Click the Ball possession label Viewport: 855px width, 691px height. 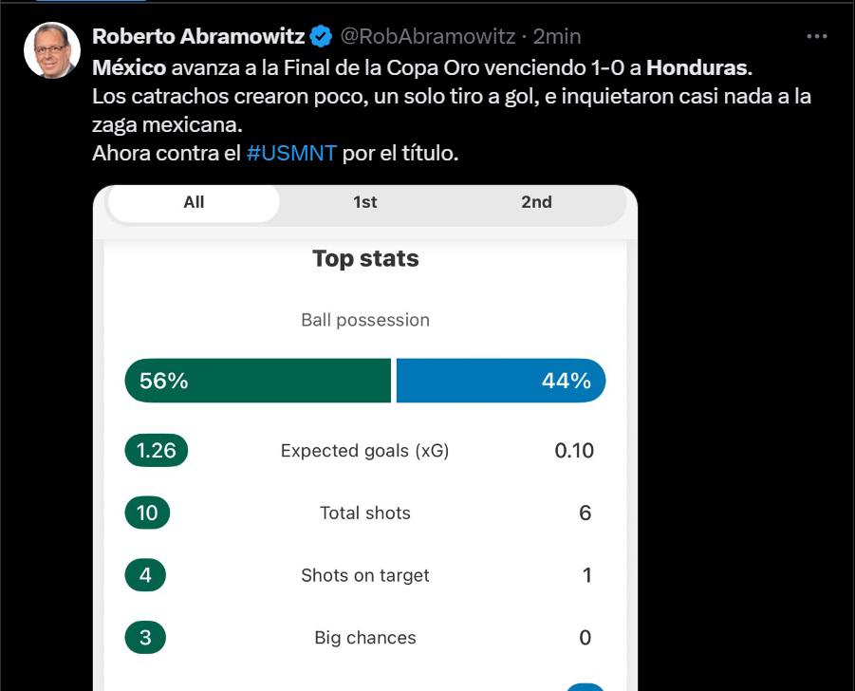(x=365, y=320)
